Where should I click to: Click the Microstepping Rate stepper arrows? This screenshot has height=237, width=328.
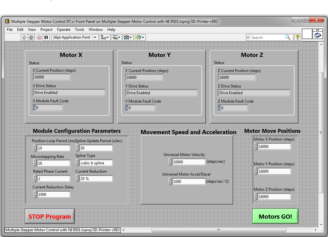pos(35,163)
